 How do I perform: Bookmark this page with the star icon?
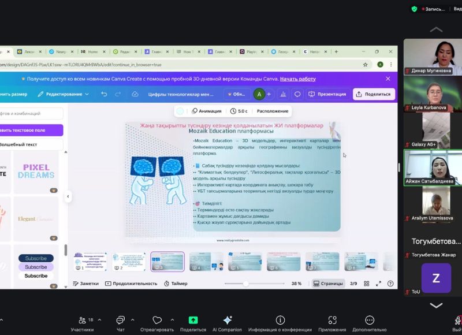365,65
